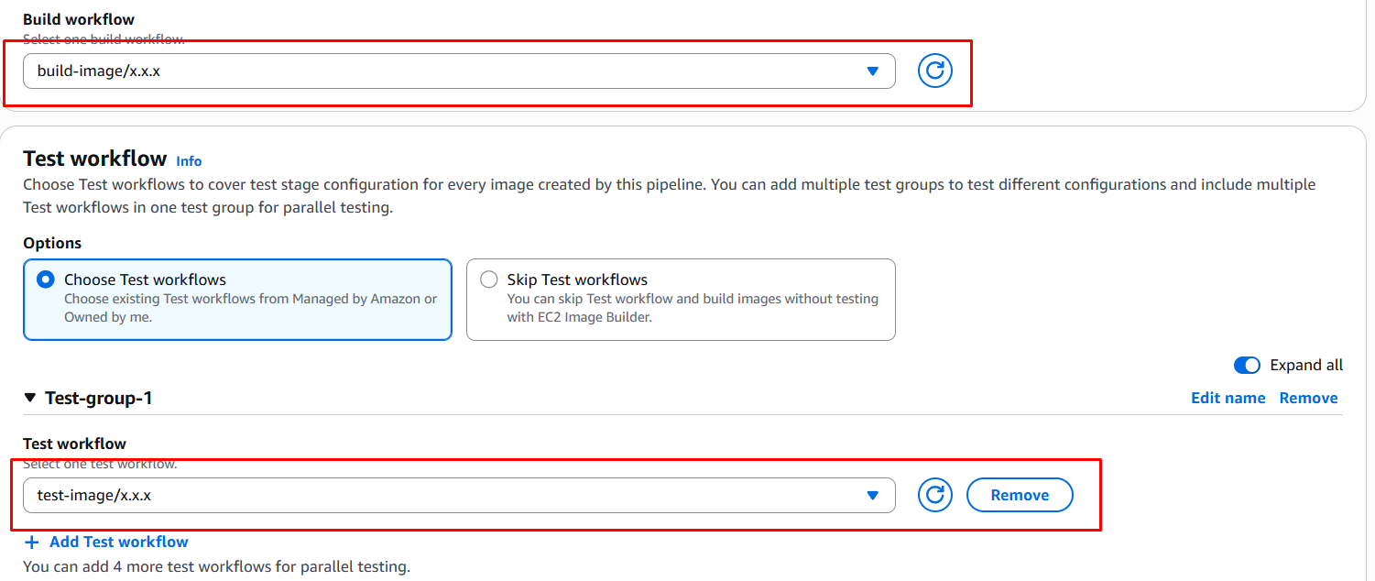
Task: Refresh the Build workflow list
Action: 934,71
